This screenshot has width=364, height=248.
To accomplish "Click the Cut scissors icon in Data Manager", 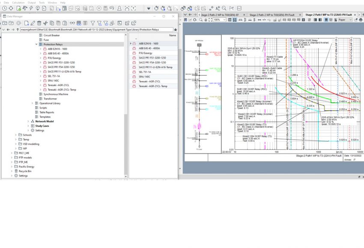I will point(46,23).
